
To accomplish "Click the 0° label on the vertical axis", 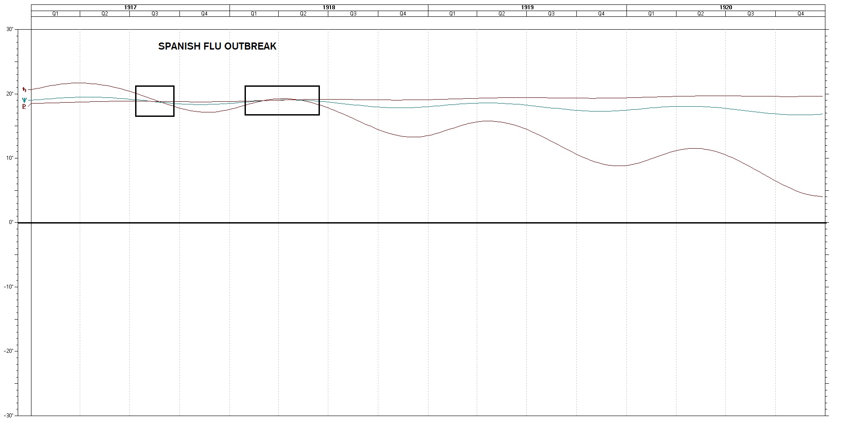I will click(x=11, y=223).
